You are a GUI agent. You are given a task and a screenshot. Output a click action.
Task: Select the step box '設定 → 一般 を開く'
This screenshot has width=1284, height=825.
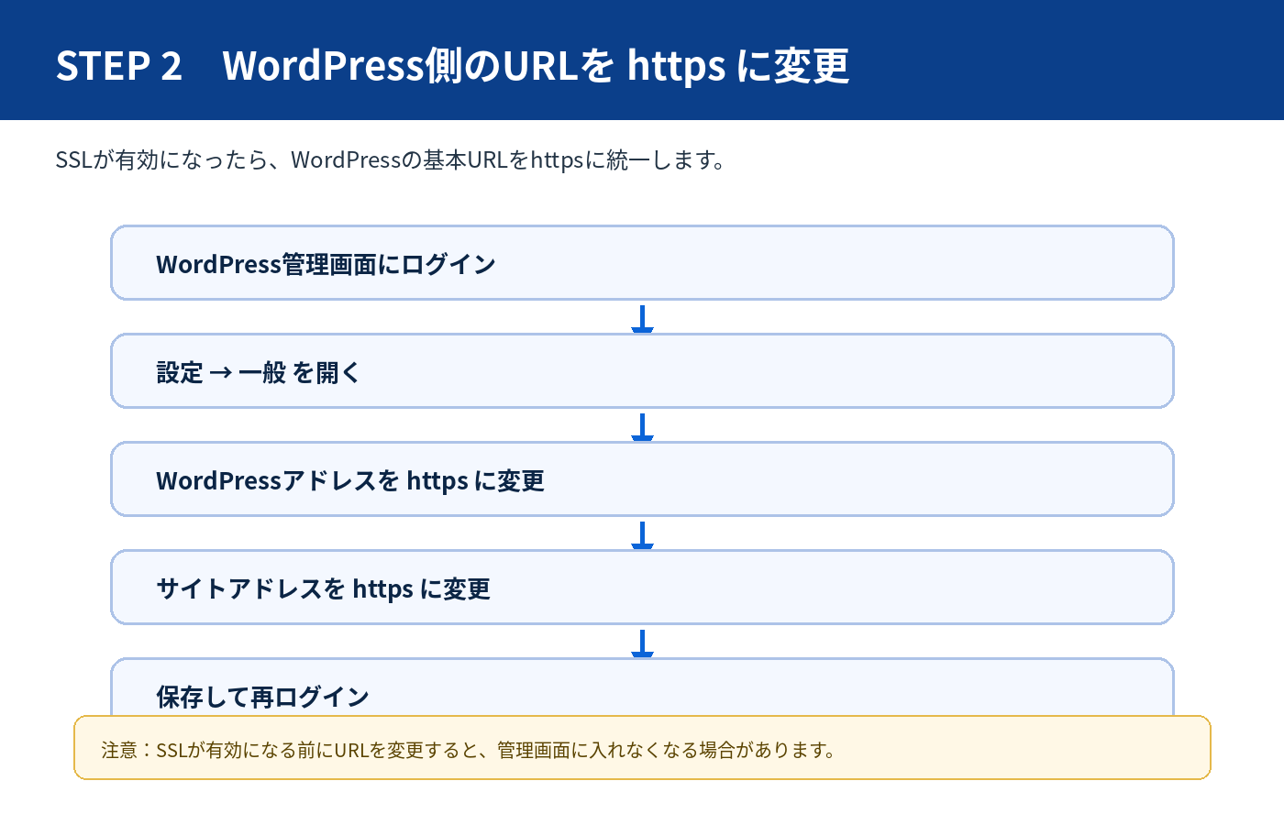coord(642,371)
